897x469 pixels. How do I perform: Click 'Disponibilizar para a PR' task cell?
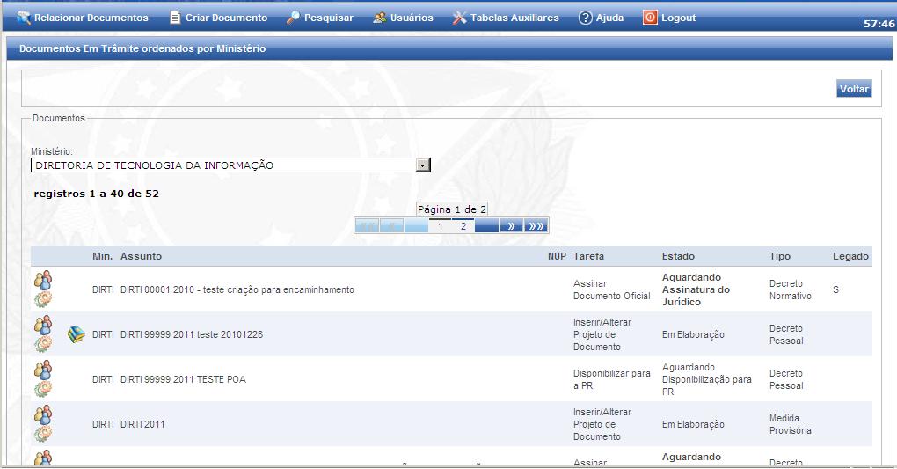[611, 379]
